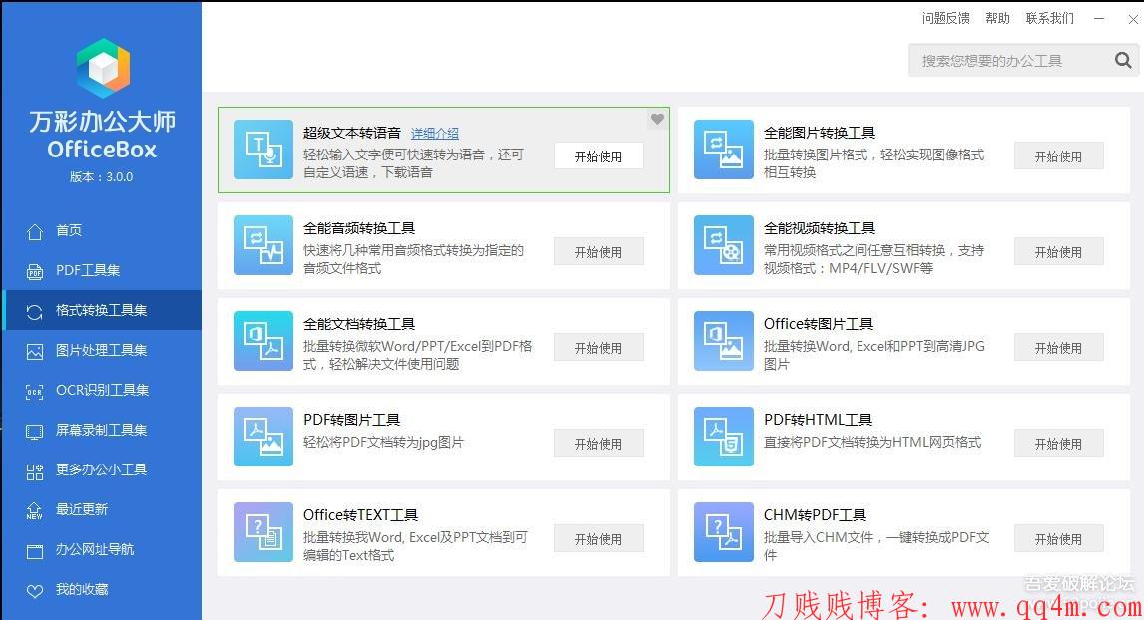Screen dimensions: 1144x620
Task: Click the CHM转PDF工具 title text
Action: (815, 515)
